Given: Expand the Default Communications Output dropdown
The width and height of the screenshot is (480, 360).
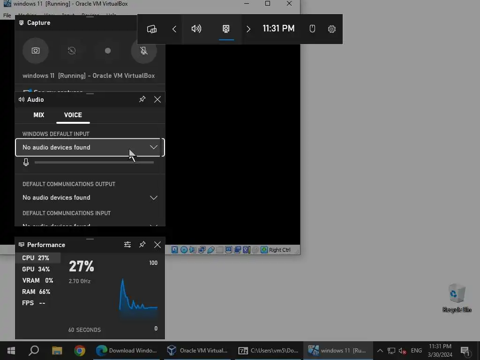Looking at the screenshot, I should (90, 198).
